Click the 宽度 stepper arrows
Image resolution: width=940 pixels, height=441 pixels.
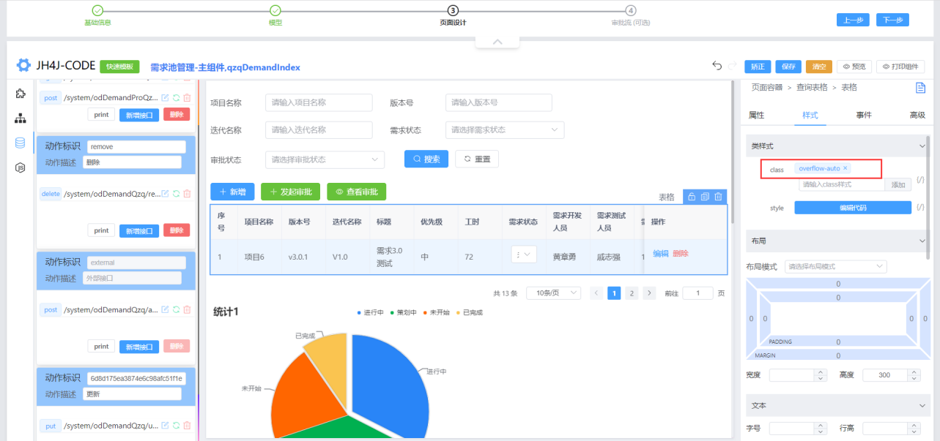pyautogui.click(x=820, y=375)
